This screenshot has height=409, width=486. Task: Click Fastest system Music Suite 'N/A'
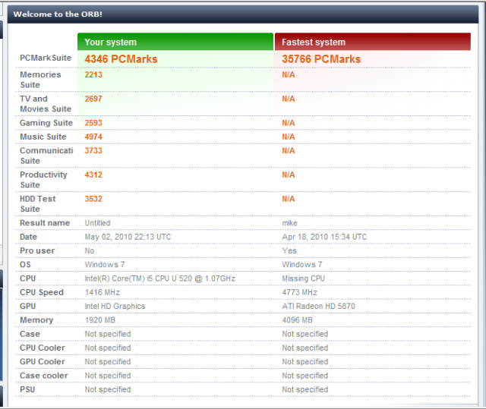tap(289, 137)
